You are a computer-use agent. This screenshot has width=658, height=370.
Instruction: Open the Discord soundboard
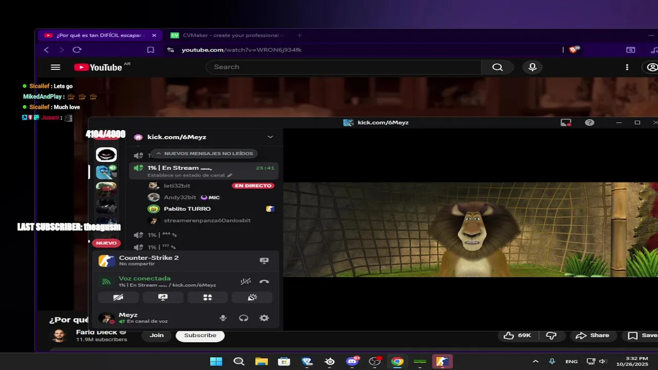pyautogui.click(x=252, y=298)
